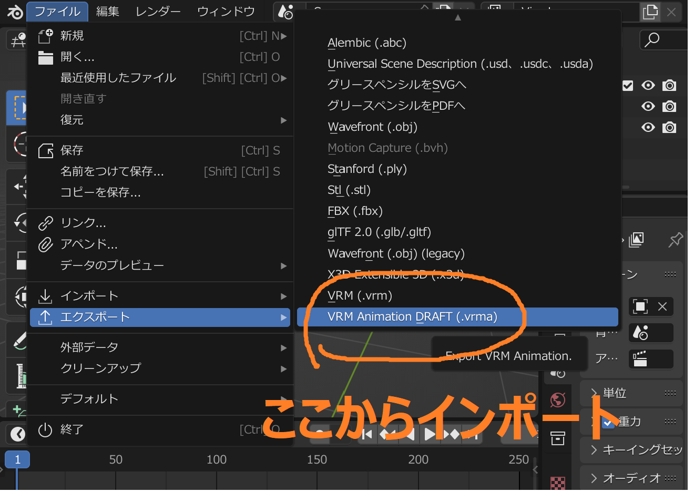
Task: Open the 編集 menu
Action: pos(108,12)
